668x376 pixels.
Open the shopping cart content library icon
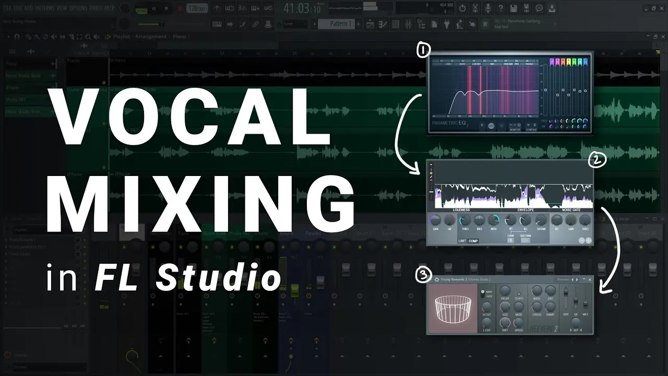(485, 24)
